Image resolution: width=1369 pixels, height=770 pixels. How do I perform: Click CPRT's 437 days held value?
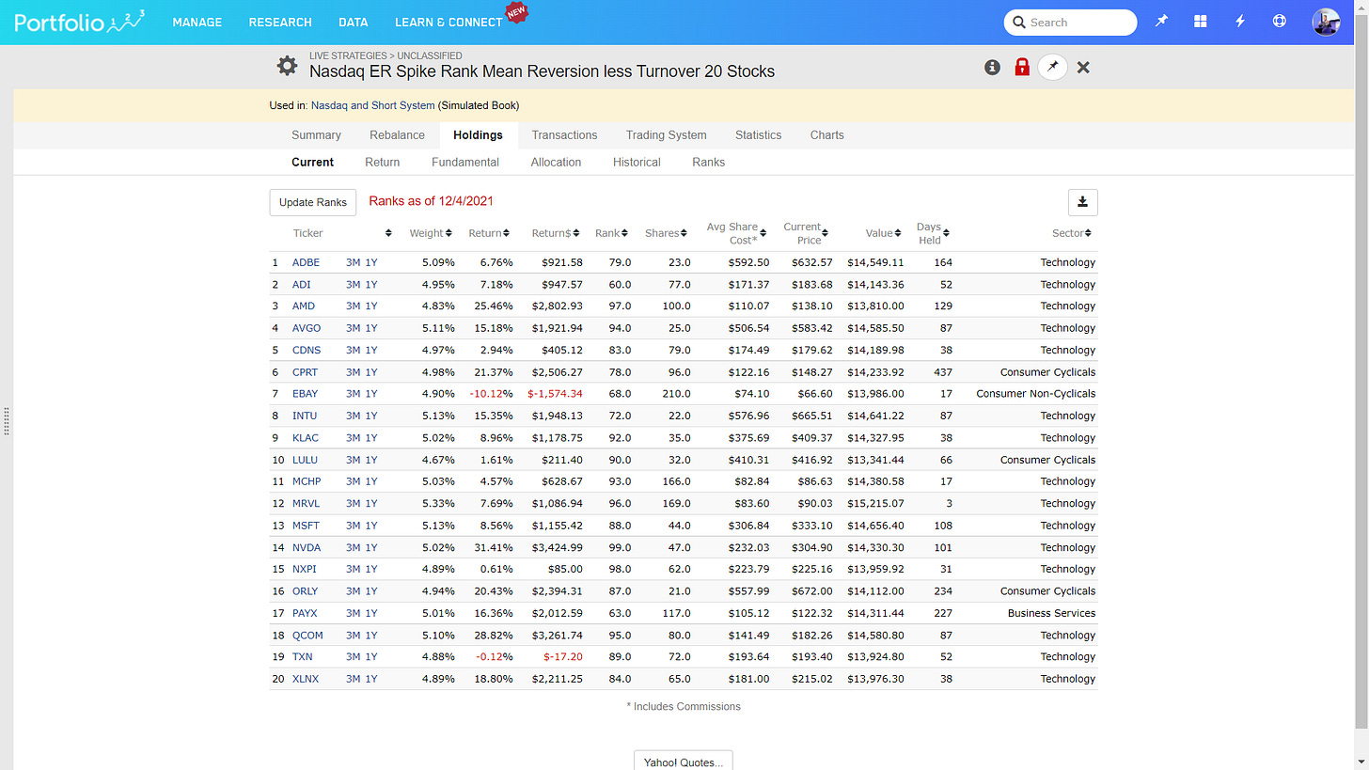(x=942, y=372)
